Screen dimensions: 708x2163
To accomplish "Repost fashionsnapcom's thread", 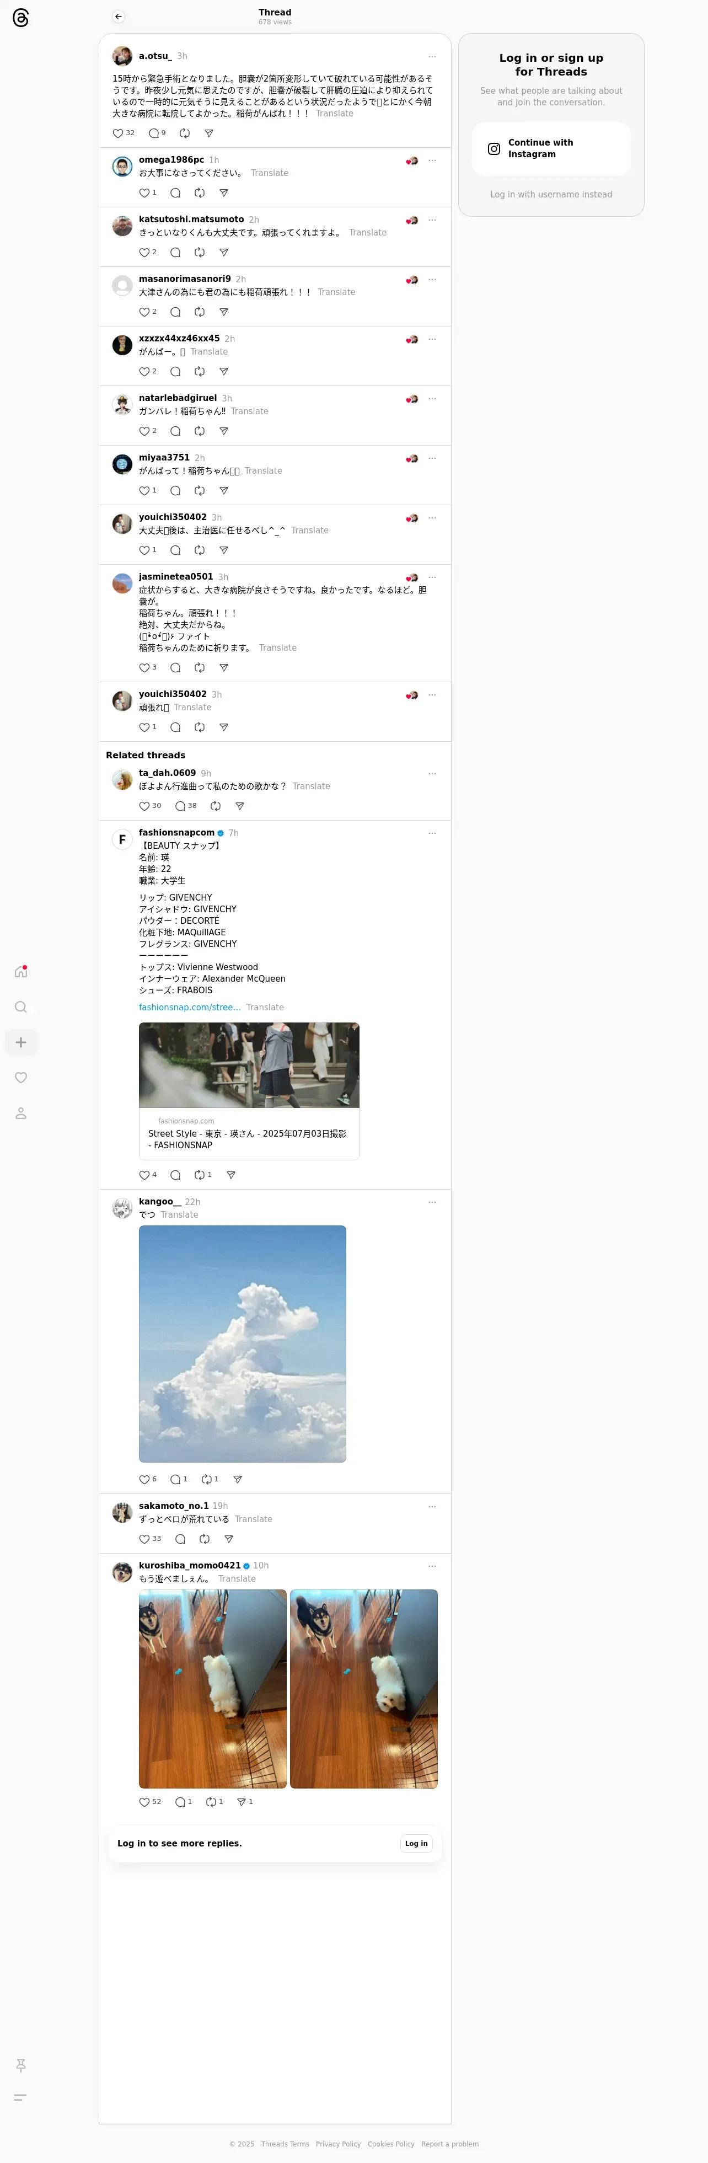I will click(x=203, y=1175).
